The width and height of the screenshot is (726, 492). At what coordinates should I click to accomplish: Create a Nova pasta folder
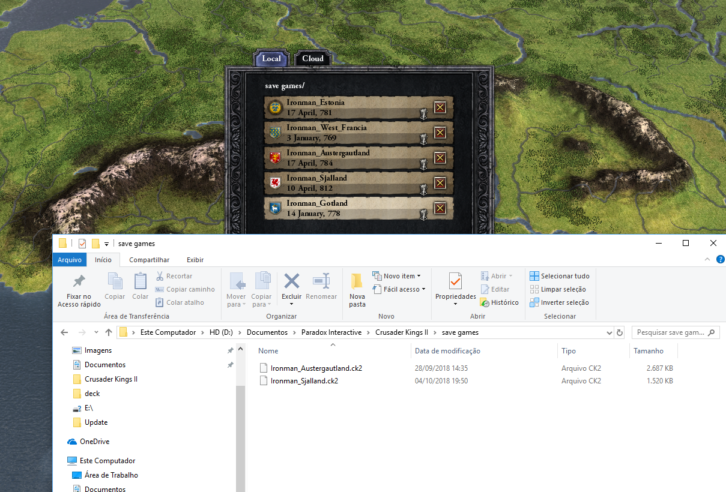pos(357,290)
